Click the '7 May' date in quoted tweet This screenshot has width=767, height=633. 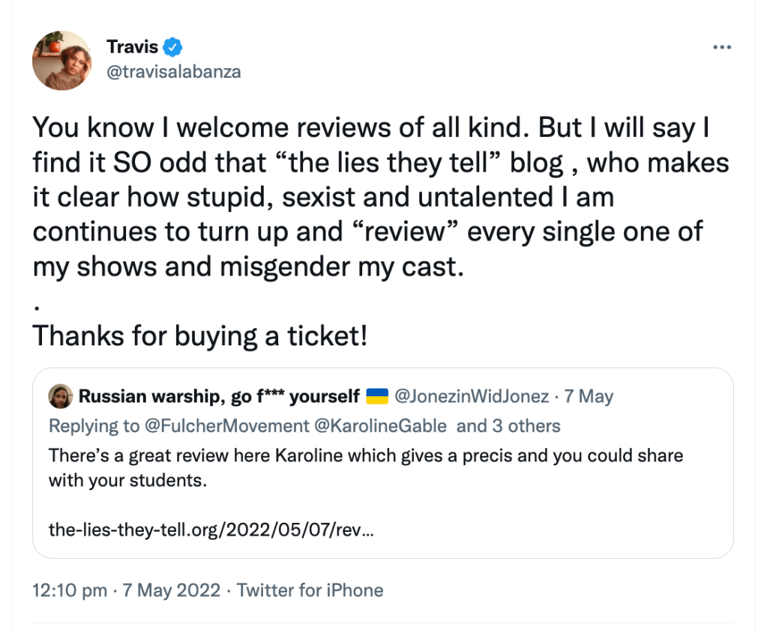(x=589, y=396)
